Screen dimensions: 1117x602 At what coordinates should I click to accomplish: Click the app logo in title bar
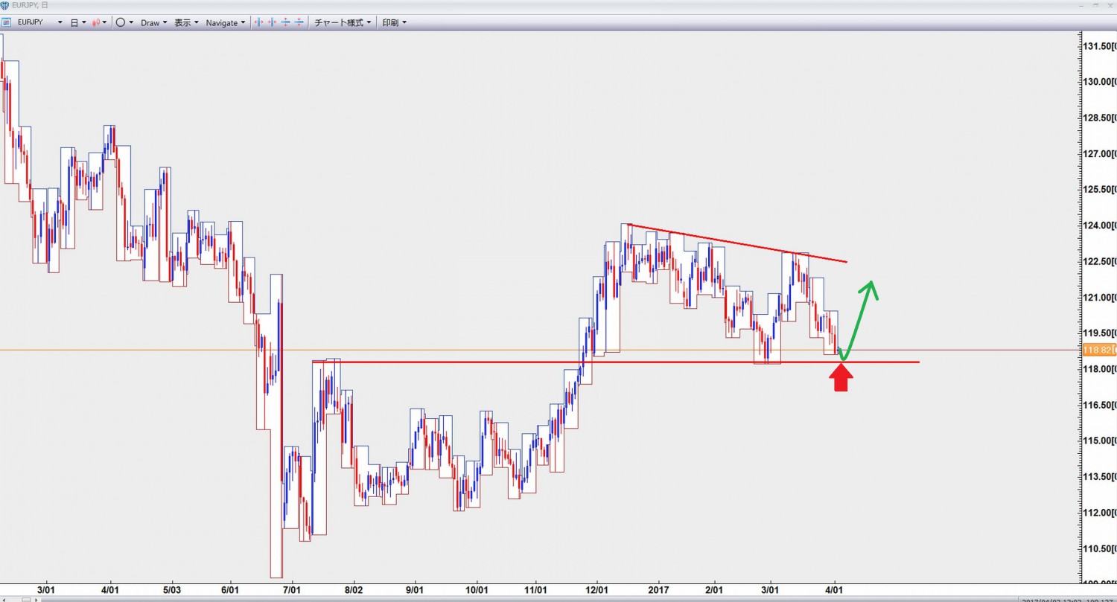click(x=5, y=5)
